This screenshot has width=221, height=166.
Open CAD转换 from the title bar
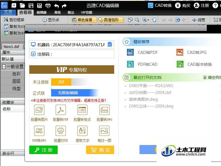(x=160, y=5)
